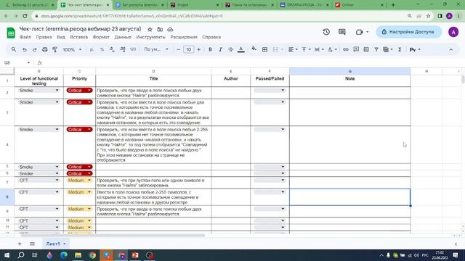Viewport: 465px width, 261px height.
Task: Open text rotation dropdown
Action: click(332, 50)
